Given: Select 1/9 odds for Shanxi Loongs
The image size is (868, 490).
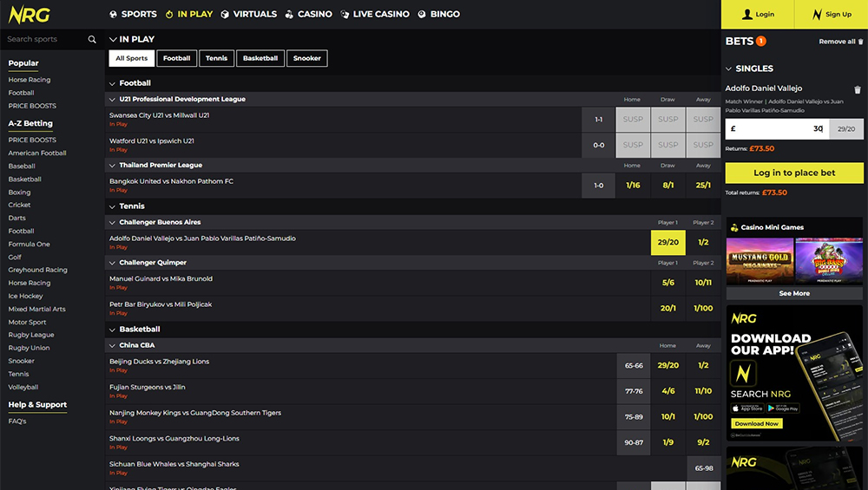Looking at the screenshot, I should click(668, 442).
